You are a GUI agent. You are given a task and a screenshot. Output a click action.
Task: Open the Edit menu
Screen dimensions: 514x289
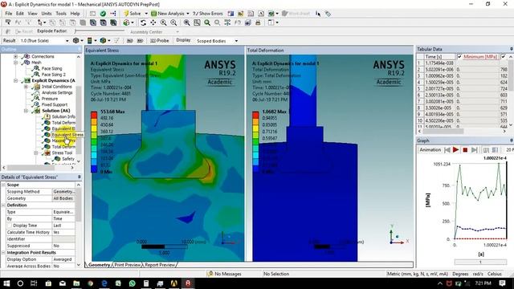20,14
